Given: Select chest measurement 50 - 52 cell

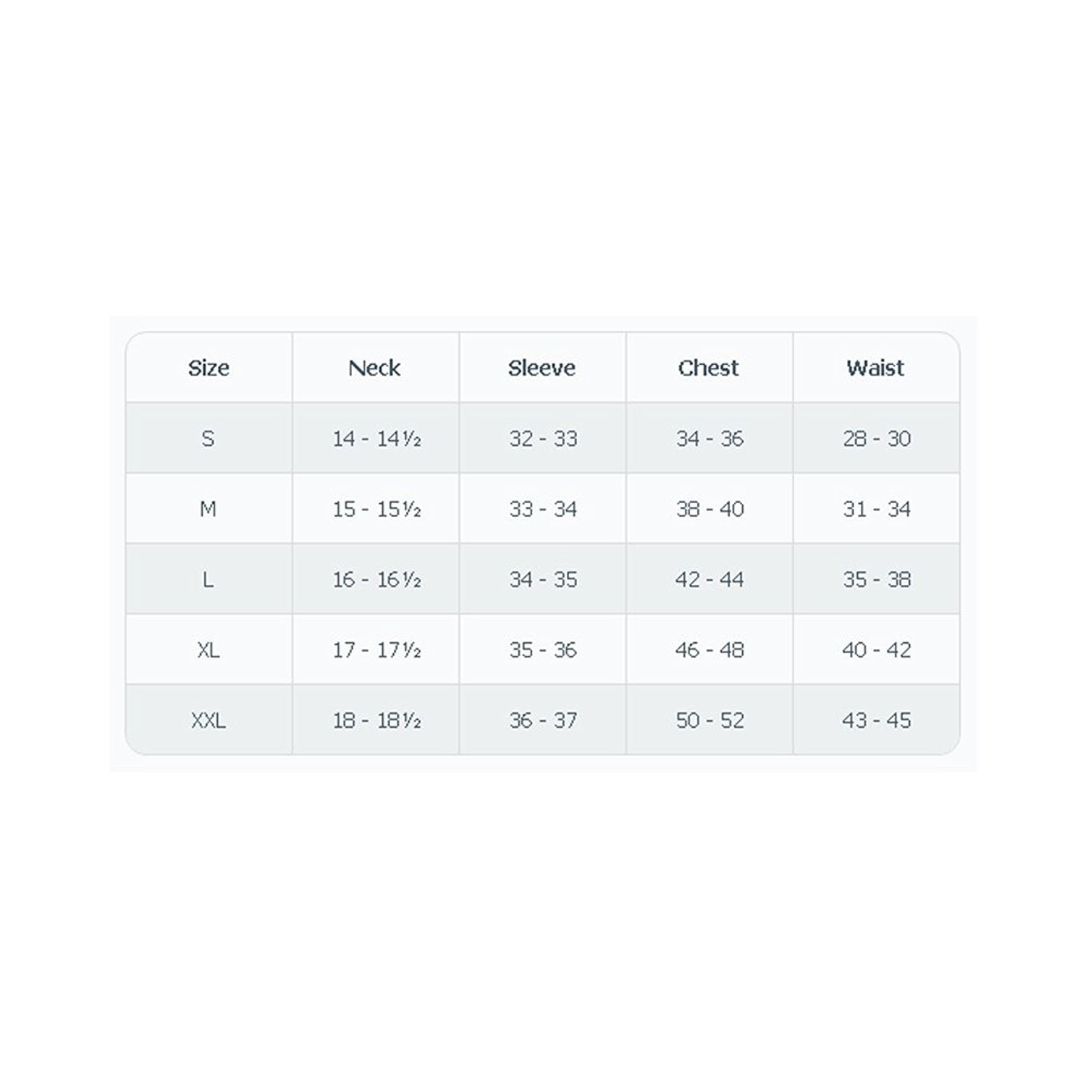Looking at the screenshot, I should point(710,720).
